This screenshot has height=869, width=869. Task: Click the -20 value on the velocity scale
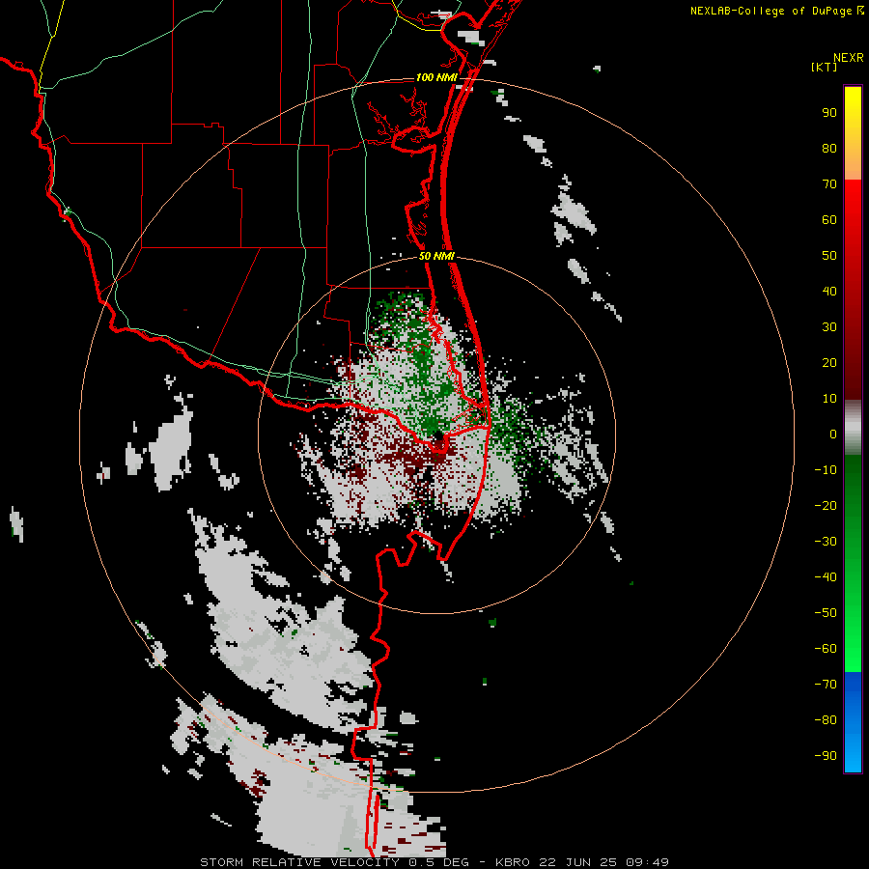point(826,506)
